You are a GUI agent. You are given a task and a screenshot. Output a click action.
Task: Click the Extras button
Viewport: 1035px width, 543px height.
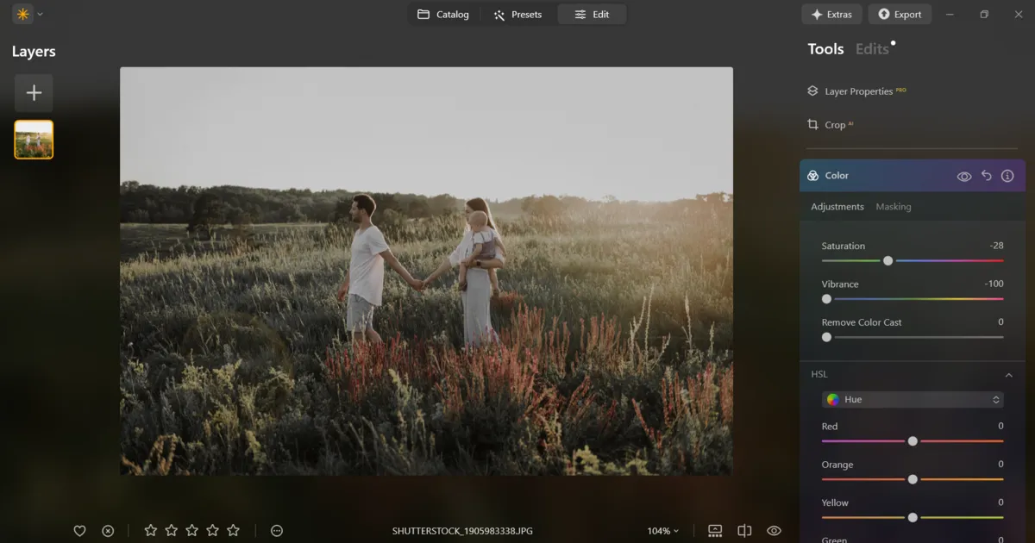(831, 15)
